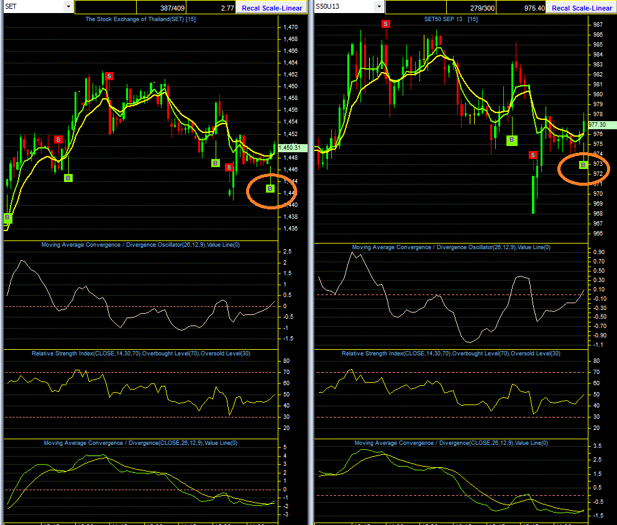Open the SET symbol dropdown arrow
617x525 pixels.
click(68, 6)
